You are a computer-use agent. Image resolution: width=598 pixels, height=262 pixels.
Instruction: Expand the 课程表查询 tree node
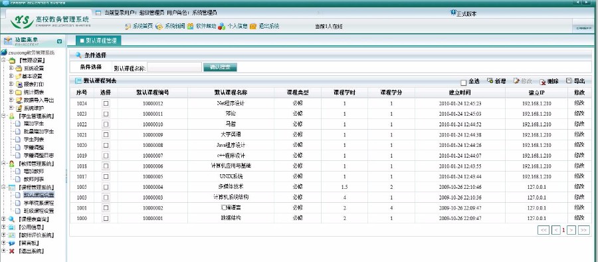coord(3,219)
